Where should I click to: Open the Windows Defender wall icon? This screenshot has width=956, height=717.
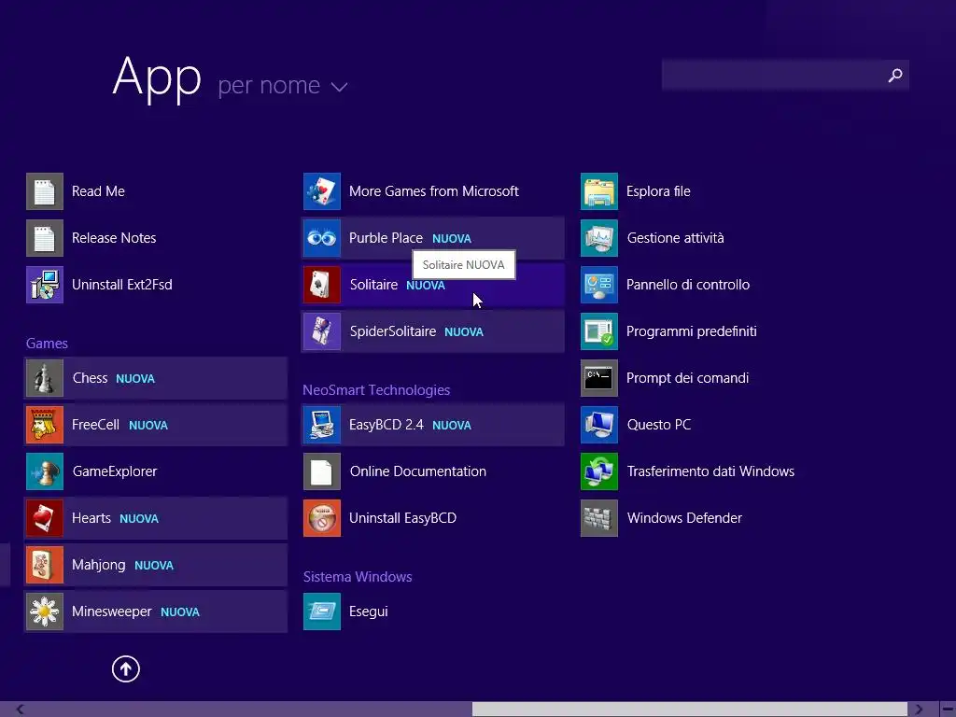coord(599,518)
